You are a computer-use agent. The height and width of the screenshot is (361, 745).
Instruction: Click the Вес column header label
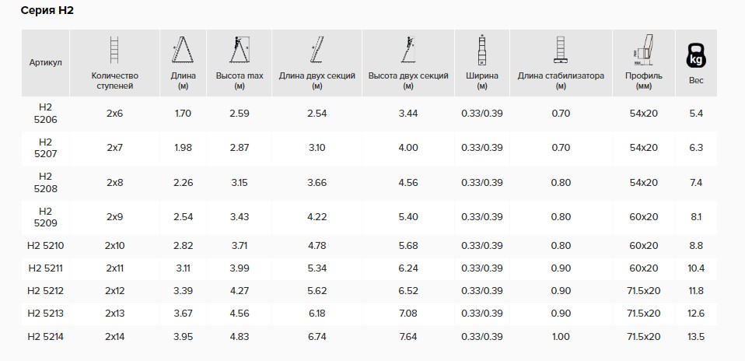pyautogui.click(x=696, y=80)
